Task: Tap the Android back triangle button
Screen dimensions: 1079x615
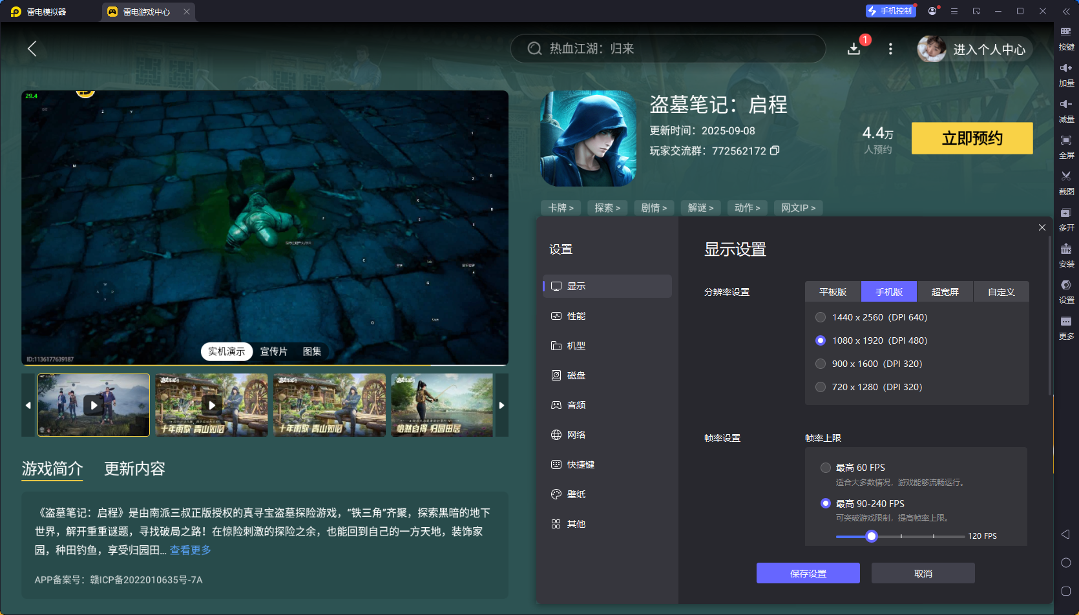Action: [x=1066, y=534]
